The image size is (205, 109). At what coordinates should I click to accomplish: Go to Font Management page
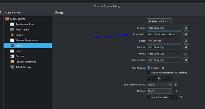[28, 62]
